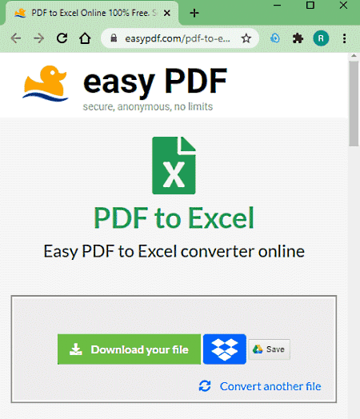Save the file to Google Drive
This screenshot has width=360, height=419.
pos(269,349)
